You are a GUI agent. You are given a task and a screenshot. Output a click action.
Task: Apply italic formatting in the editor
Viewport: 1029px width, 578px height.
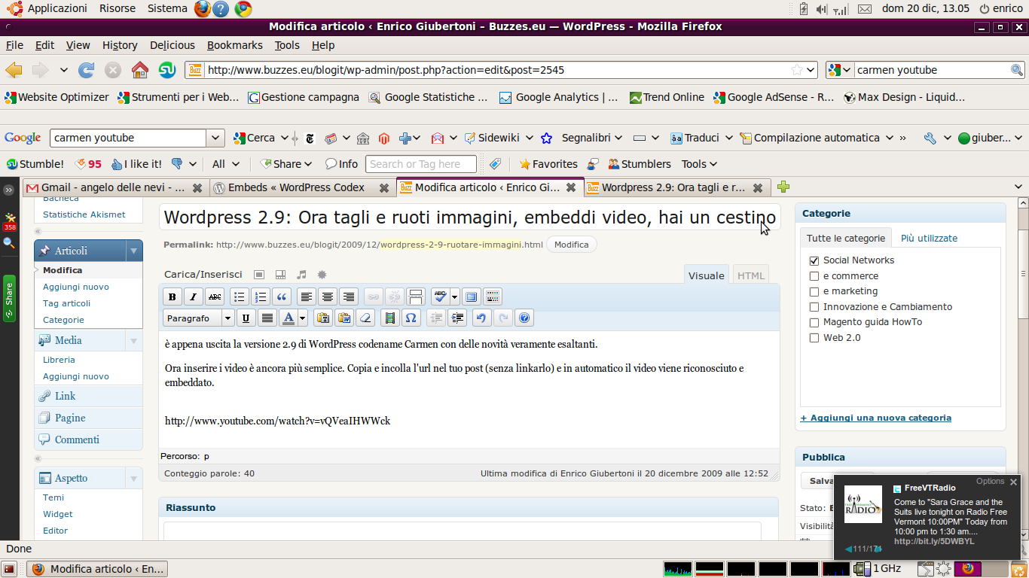click(194, 297)
